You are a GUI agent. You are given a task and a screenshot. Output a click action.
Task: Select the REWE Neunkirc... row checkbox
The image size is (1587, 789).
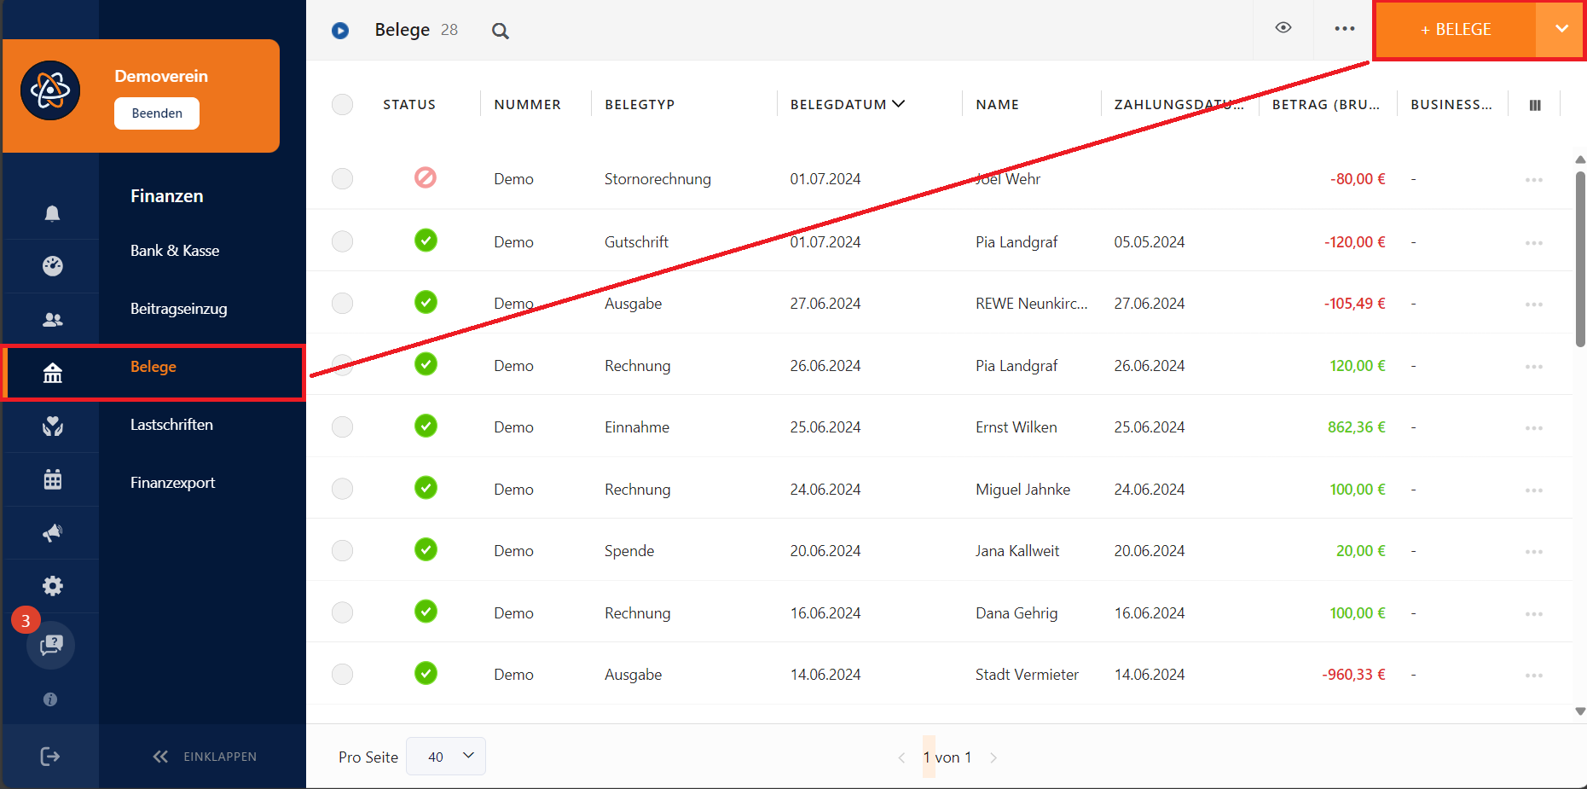pyautogui.click(x=342, y=303)
